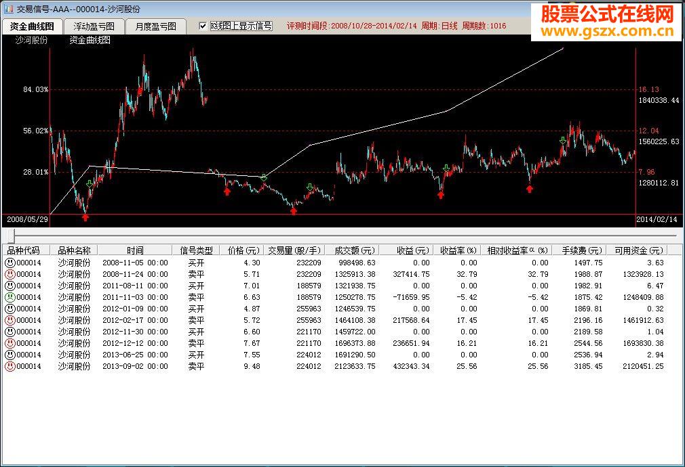Click the 84.03% axis label
The width and height of the screenshot is (685, 467).
click(x=35, y=89)
